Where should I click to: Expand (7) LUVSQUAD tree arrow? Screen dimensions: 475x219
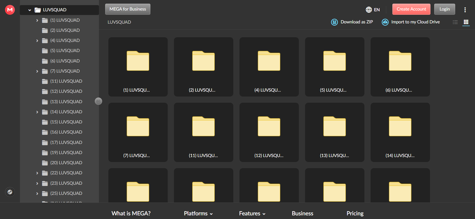point(37,71)
